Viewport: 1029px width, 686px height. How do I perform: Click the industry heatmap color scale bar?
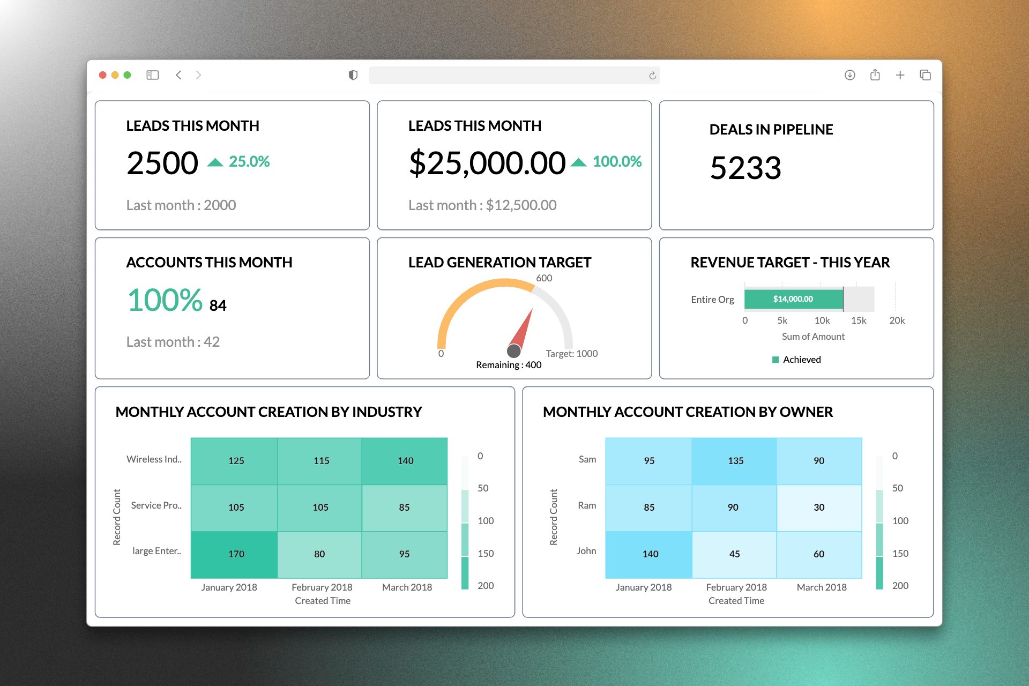(465, 523)
